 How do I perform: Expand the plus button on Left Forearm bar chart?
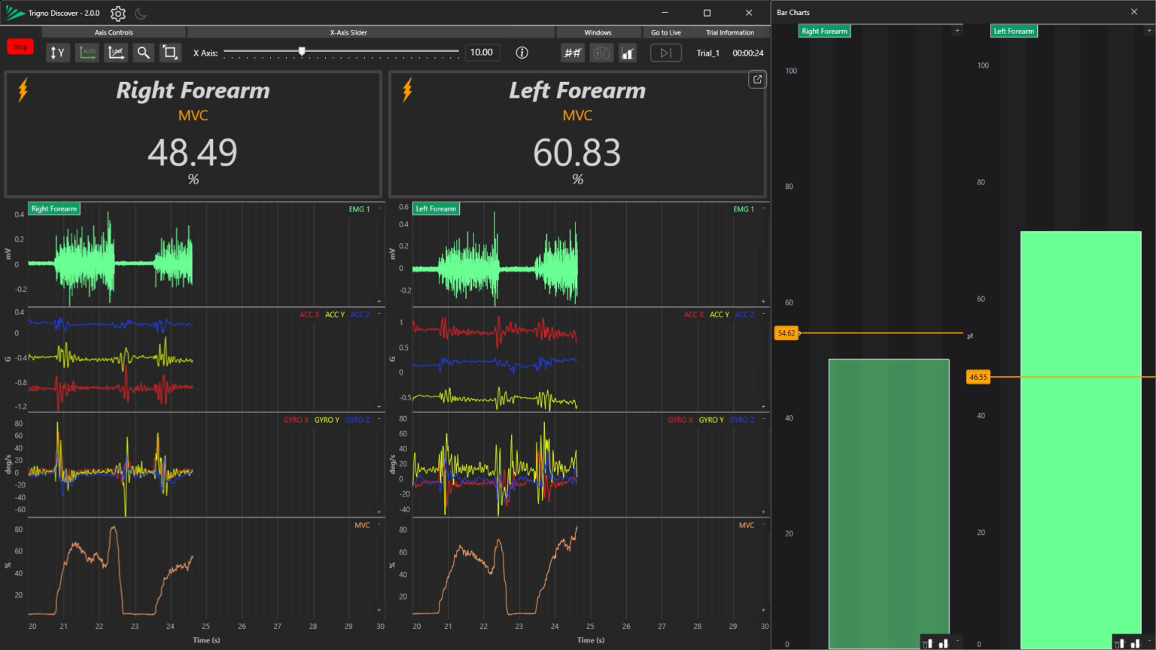click(1148, 31)
